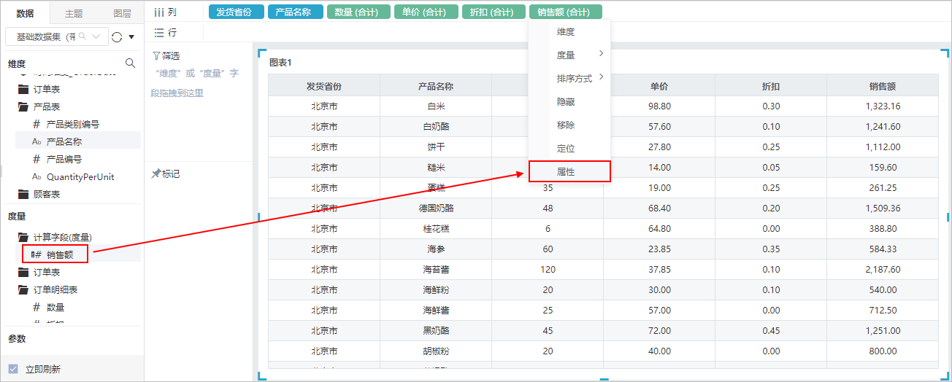Click the # icon of 产品类别编号

coord(37,124)
